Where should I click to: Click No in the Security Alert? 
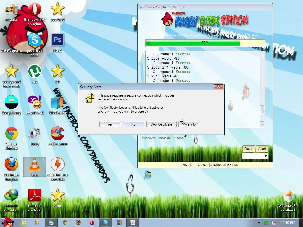pos(133,124)
